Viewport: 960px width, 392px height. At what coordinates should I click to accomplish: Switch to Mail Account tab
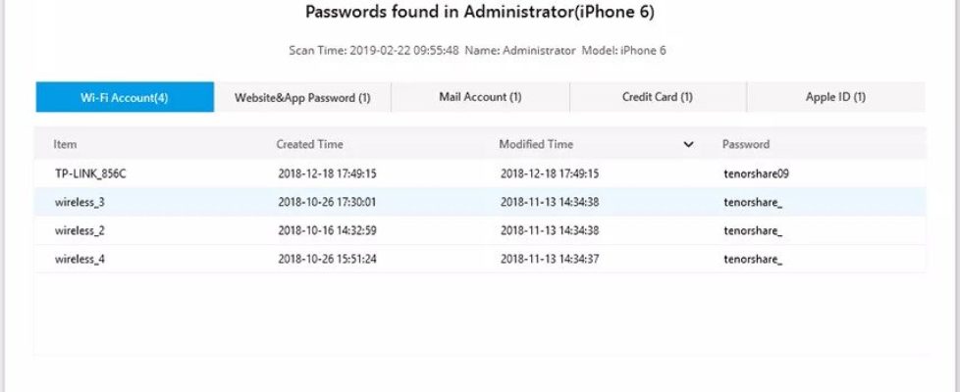pyautogui.click(x=480, y=97)
